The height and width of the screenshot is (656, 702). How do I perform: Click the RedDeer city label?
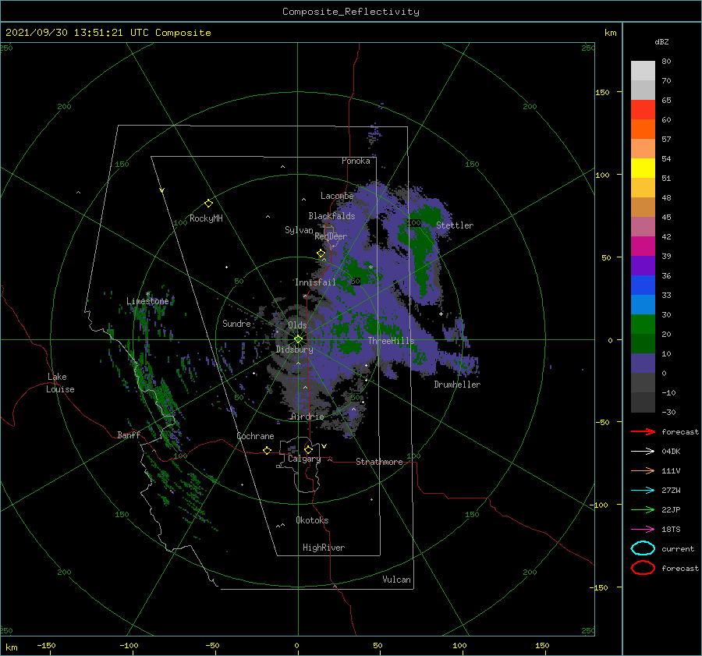pyautogui.click(x=331, y=236)
